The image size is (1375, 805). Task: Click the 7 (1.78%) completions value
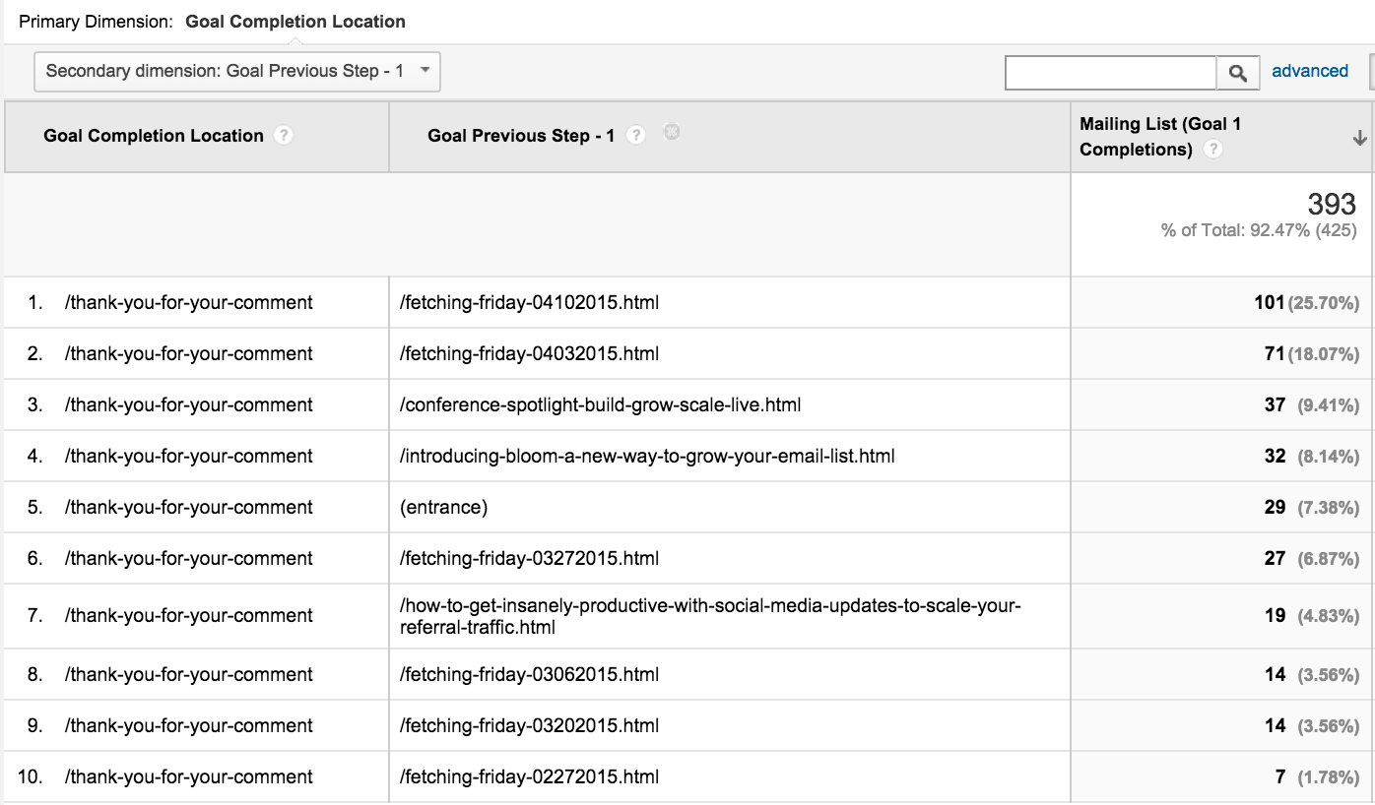pyautogui.click(x=1317, y=777)
